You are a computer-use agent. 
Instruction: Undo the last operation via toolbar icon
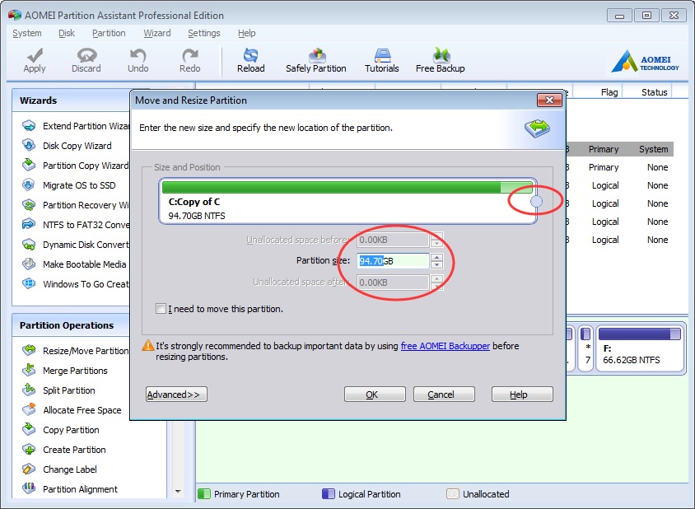[x=138, y=58]
